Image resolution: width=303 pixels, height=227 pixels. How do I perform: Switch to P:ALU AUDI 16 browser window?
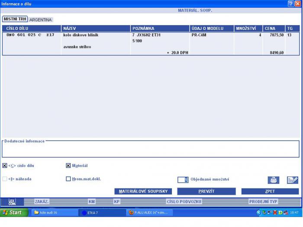150,213
